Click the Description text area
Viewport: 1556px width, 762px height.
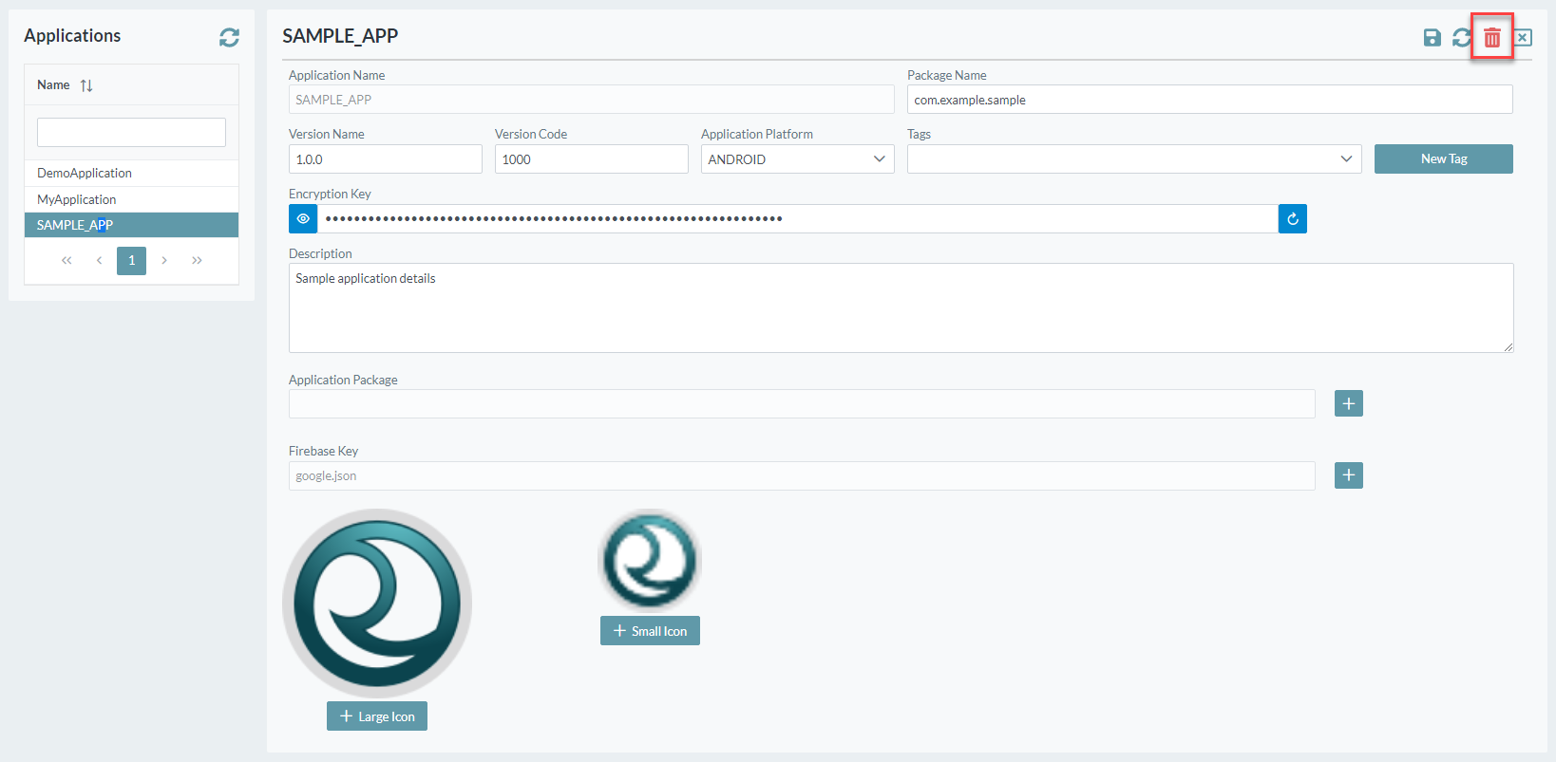(900, 307)
